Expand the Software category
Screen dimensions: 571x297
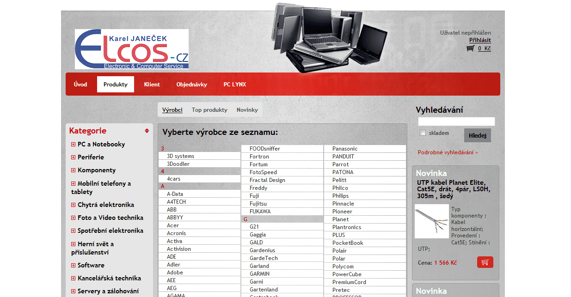click(x=73, y=265)
